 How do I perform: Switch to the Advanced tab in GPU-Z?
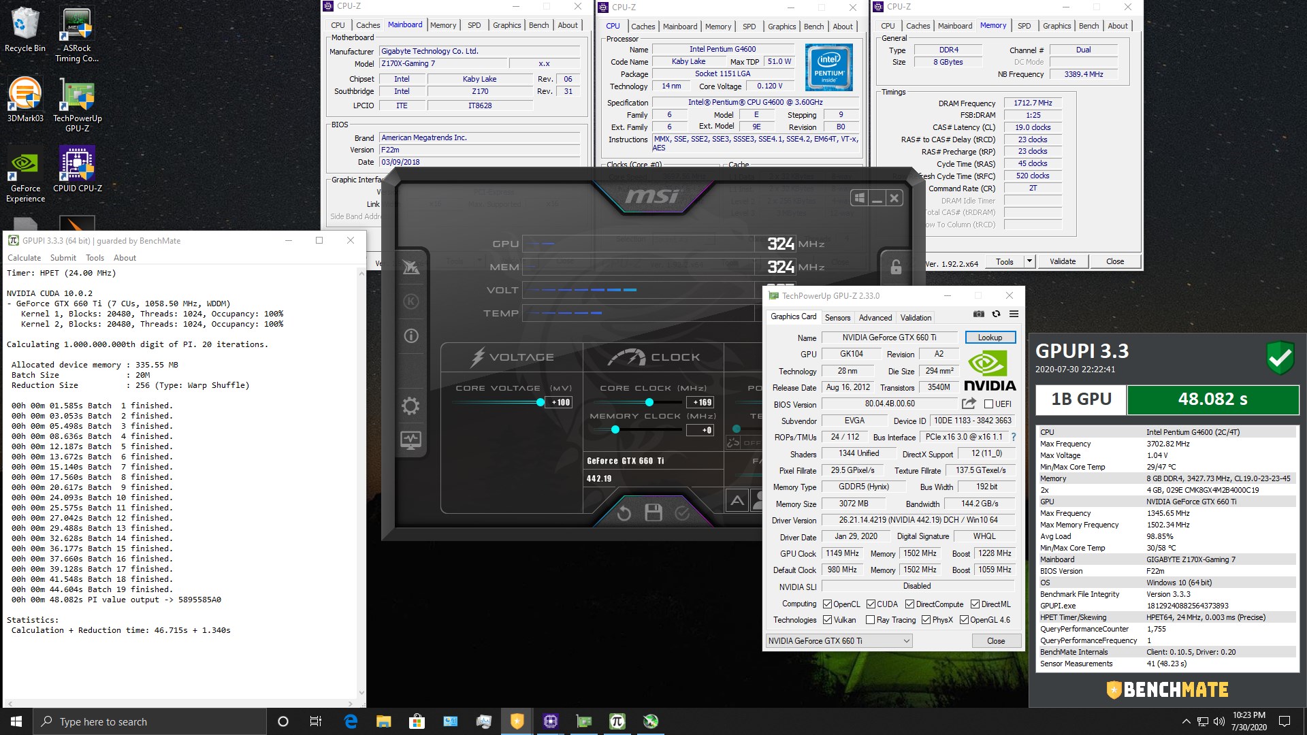pos(875,318)
